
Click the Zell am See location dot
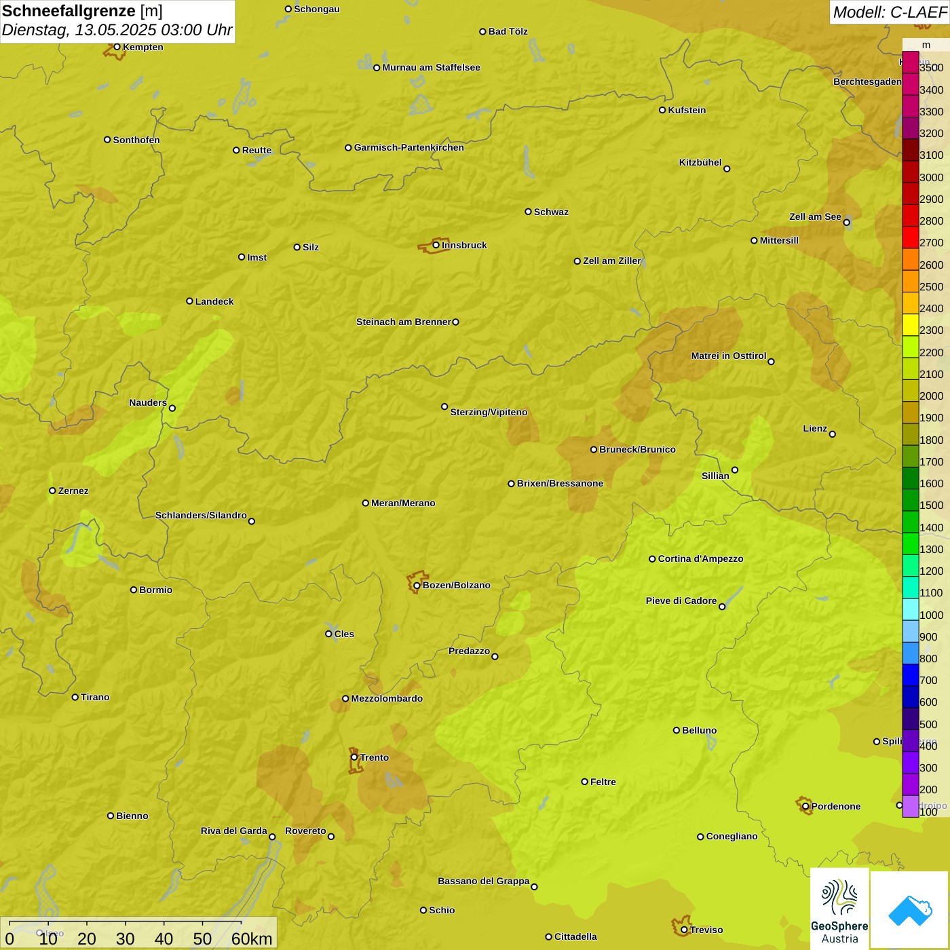point(846,223)
